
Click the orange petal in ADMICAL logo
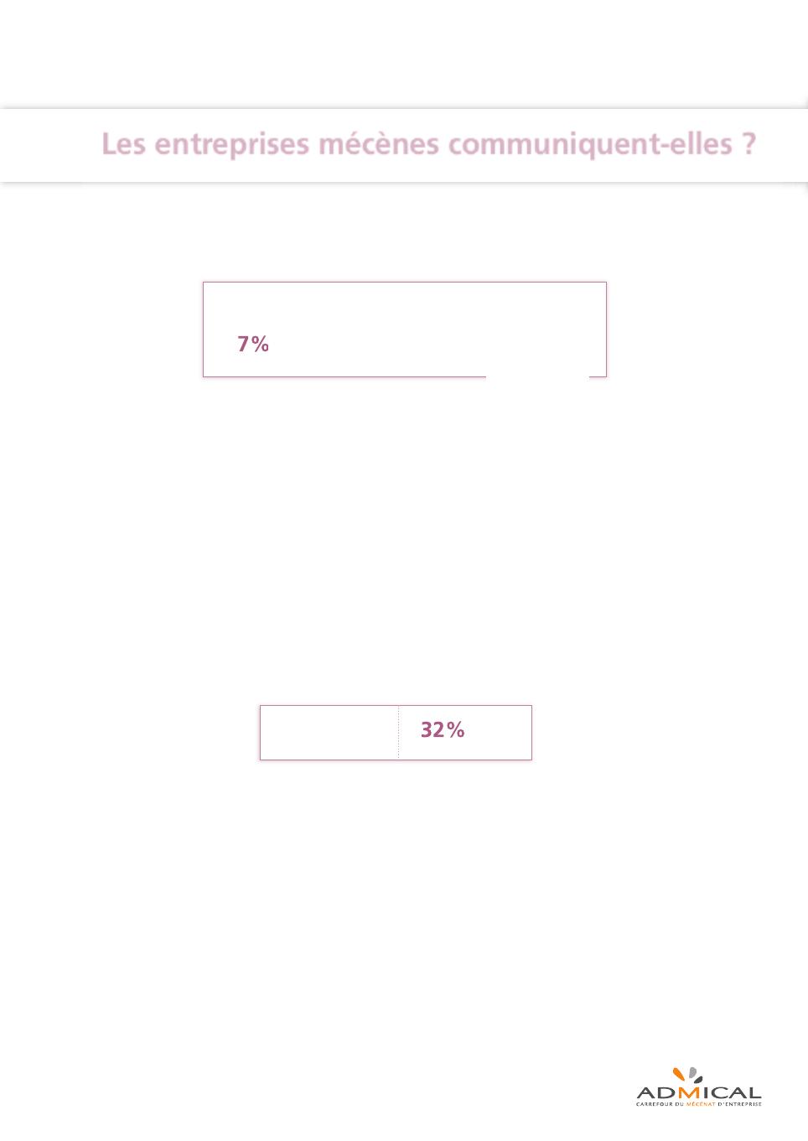(679, 1074)
